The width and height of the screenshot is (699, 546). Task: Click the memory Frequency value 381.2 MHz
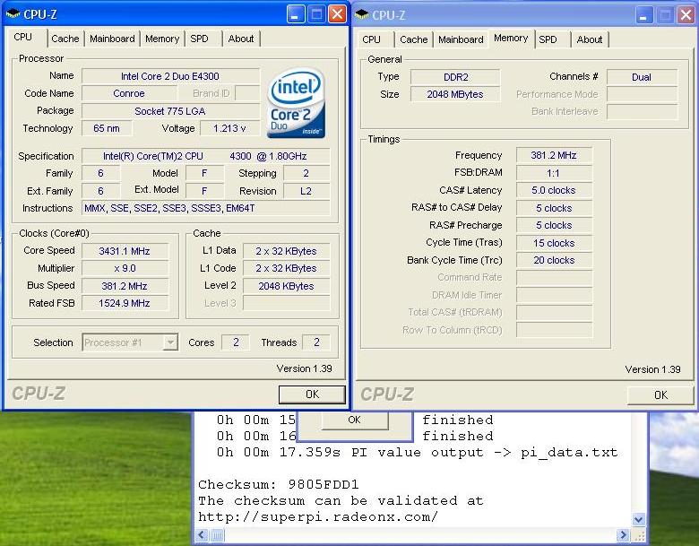(554, 155)
